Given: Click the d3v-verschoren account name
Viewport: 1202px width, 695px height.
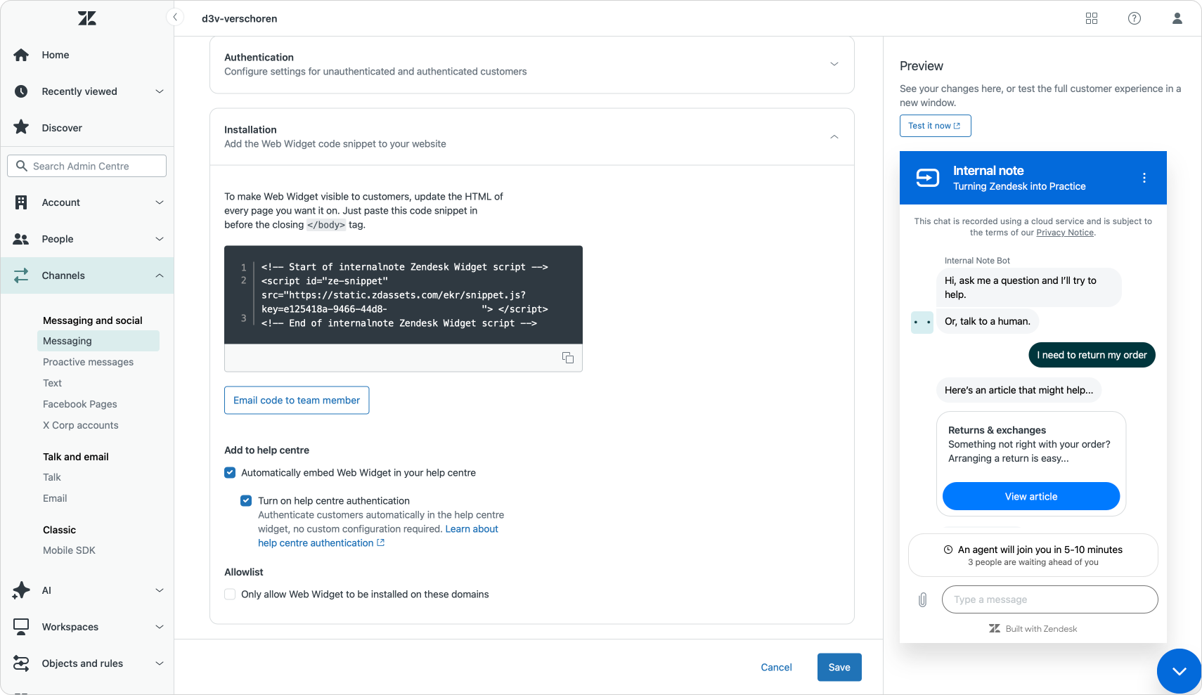Looking at the screenshot, I should 240,19.
